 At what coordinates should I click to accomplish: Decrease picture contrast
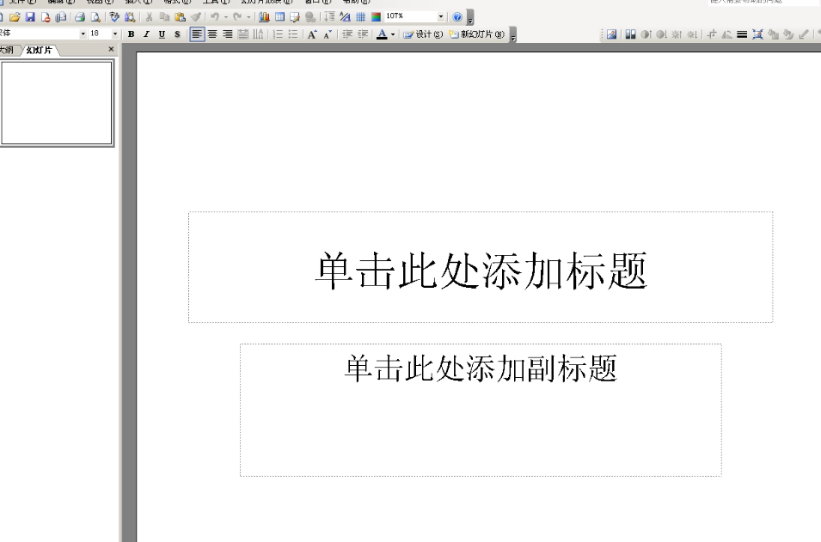(661, 34)
